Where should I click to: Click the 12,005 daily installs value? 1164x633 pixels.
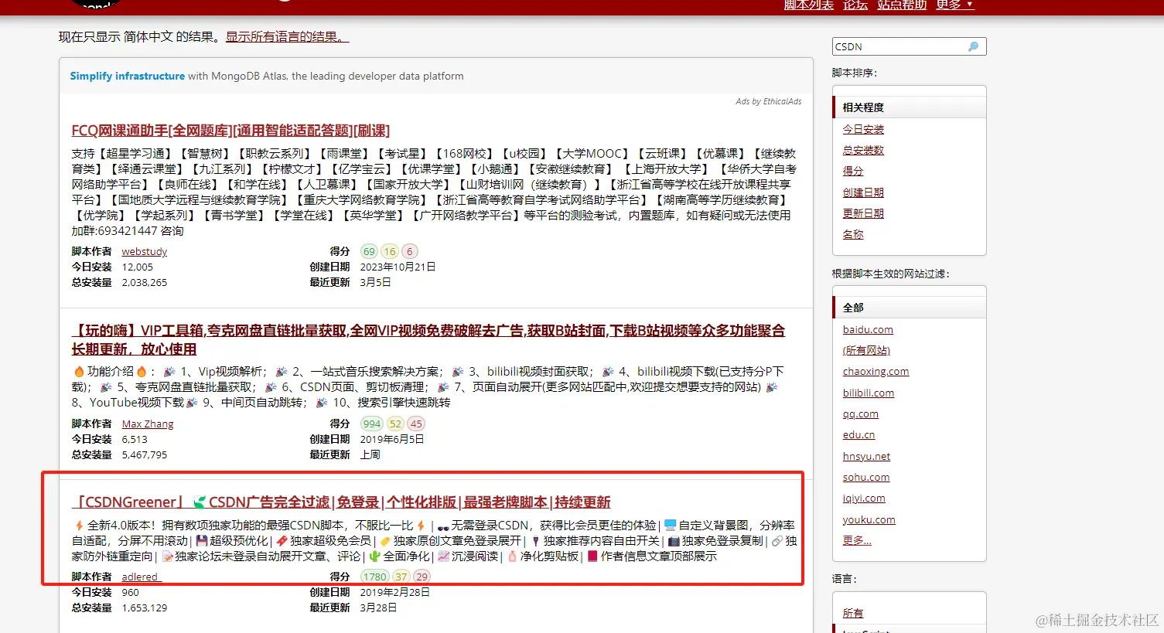pos(138,267)
